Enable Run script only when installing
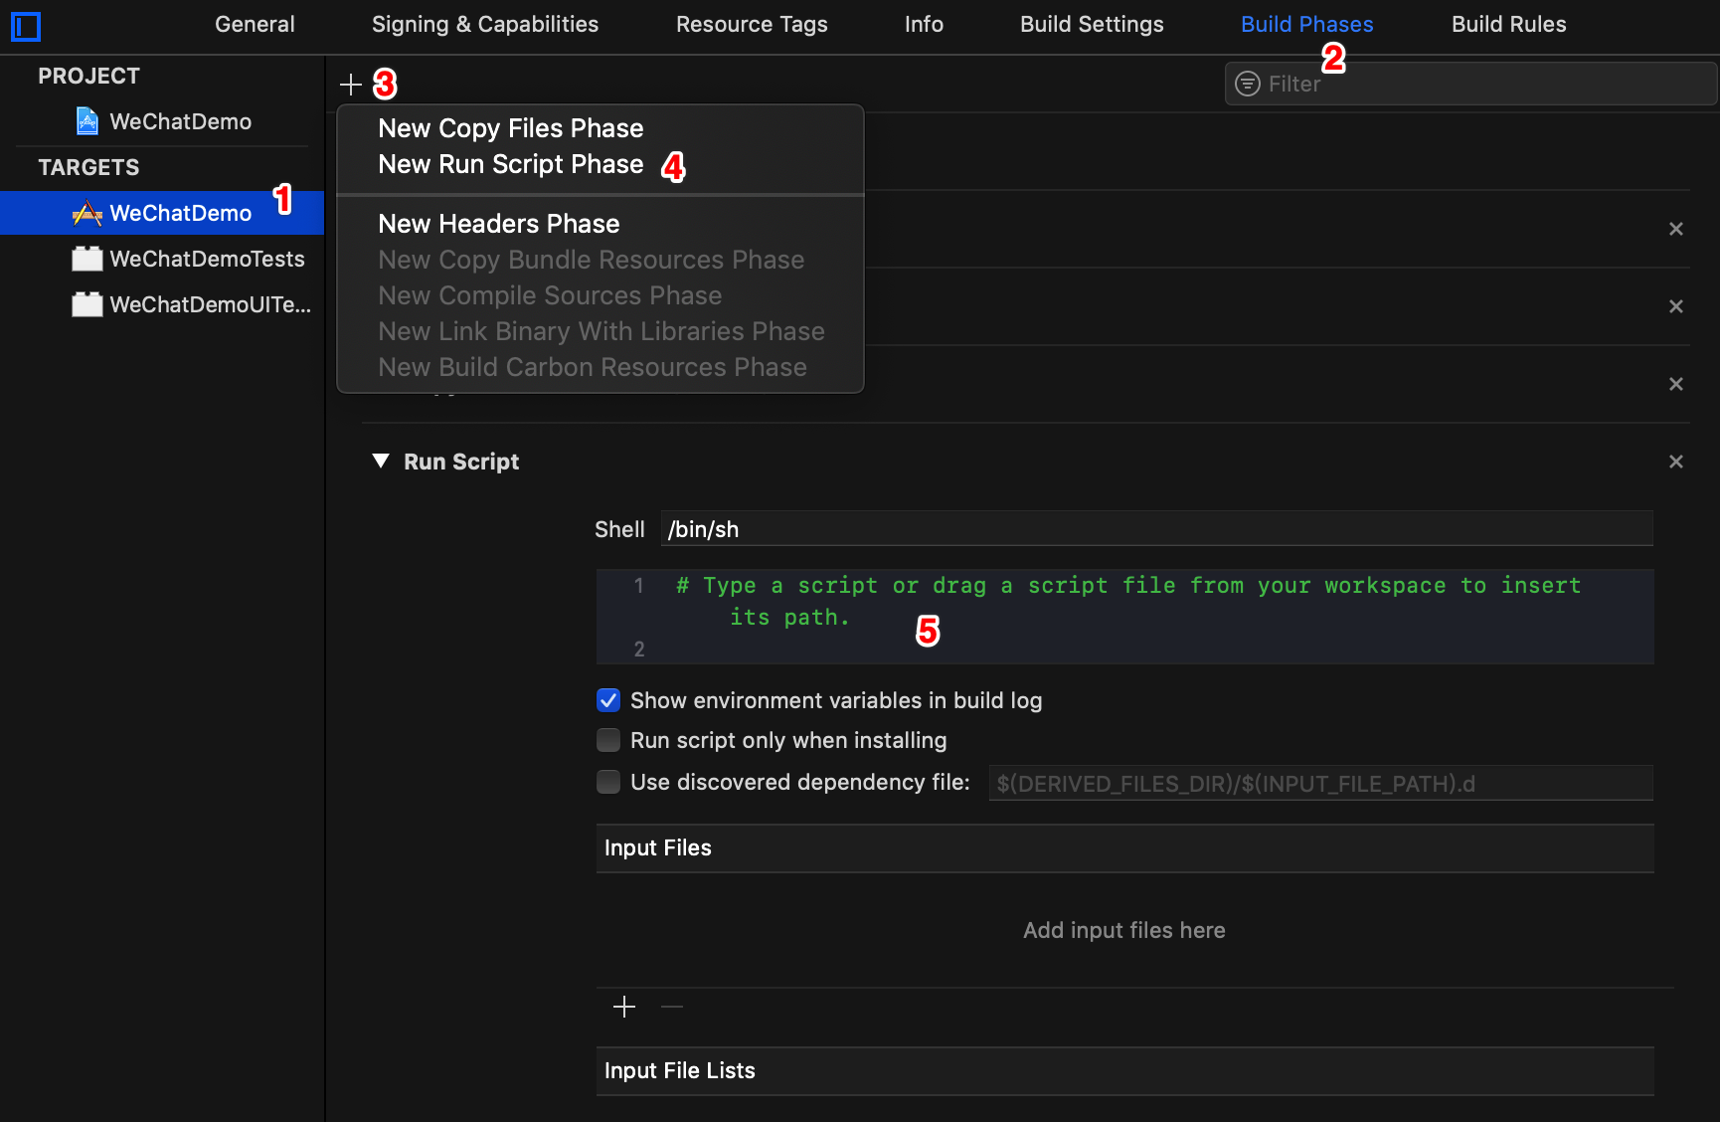The height and width of the screenshot is (1122, 1720). click(x=608, y=740)
